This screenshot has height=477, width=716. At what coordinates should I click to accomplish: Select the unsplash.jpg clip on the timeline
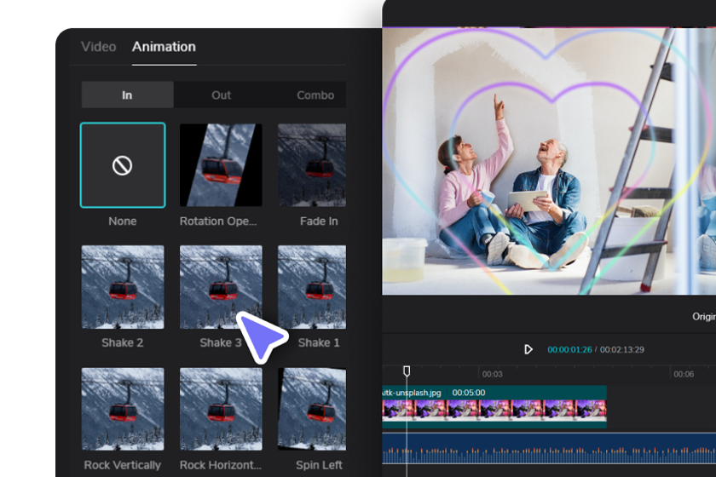pyautogui.click(x=494, y=404)
